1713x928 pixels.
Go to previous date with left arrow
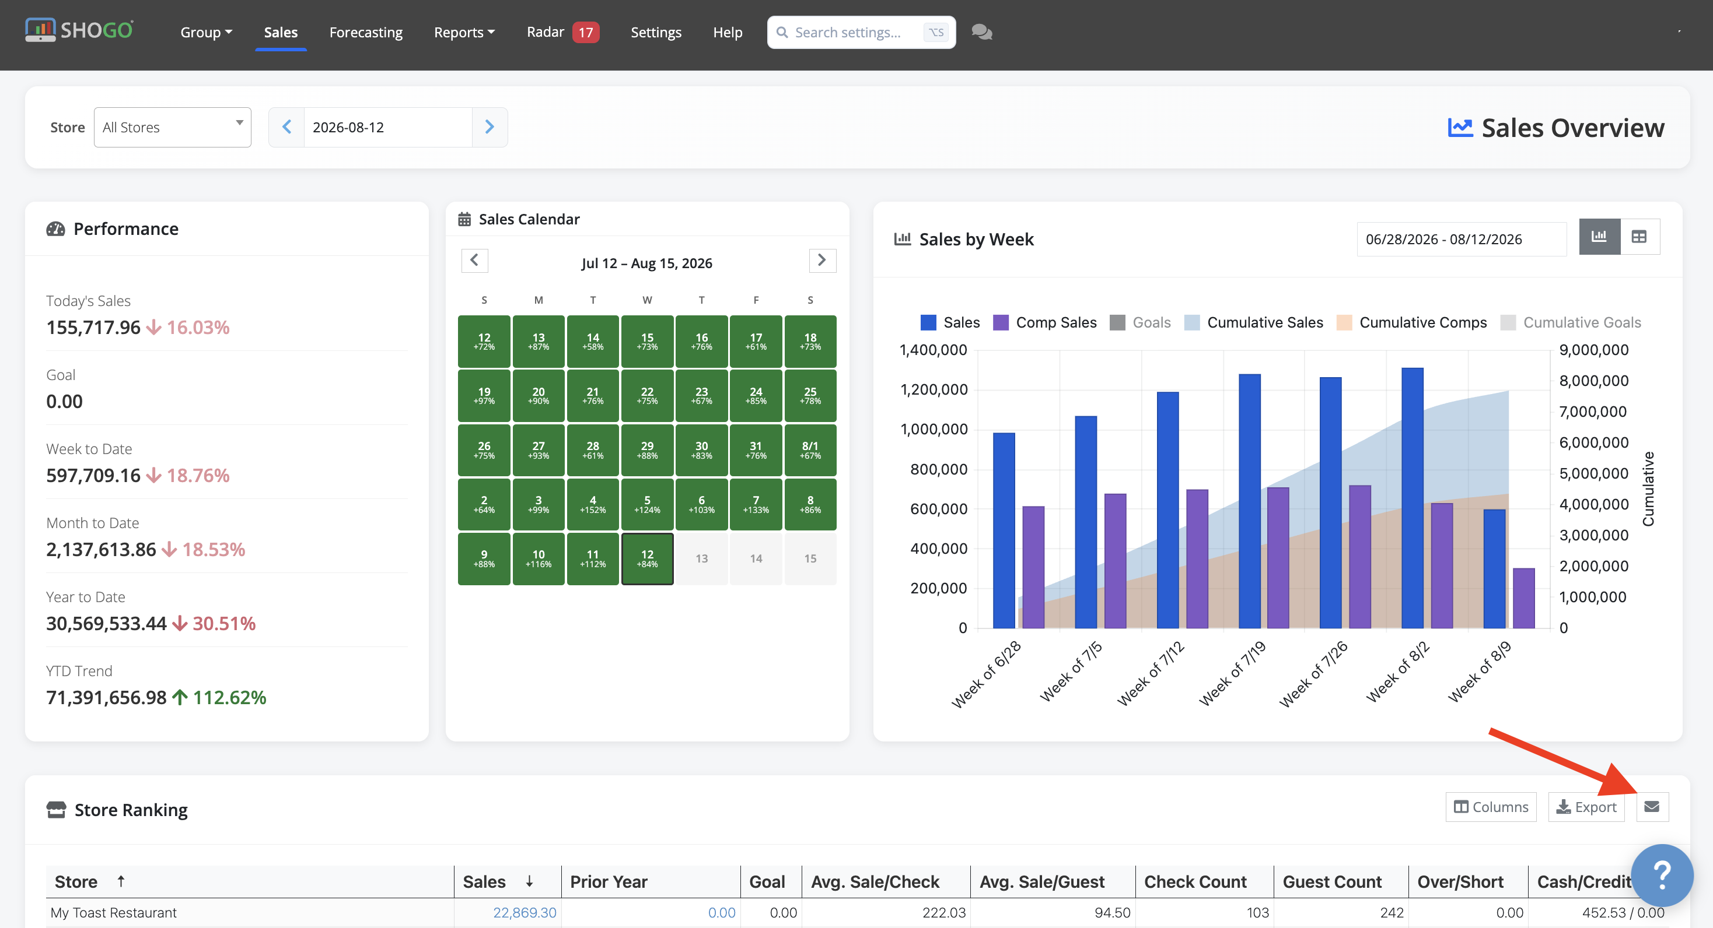point(286,127)
